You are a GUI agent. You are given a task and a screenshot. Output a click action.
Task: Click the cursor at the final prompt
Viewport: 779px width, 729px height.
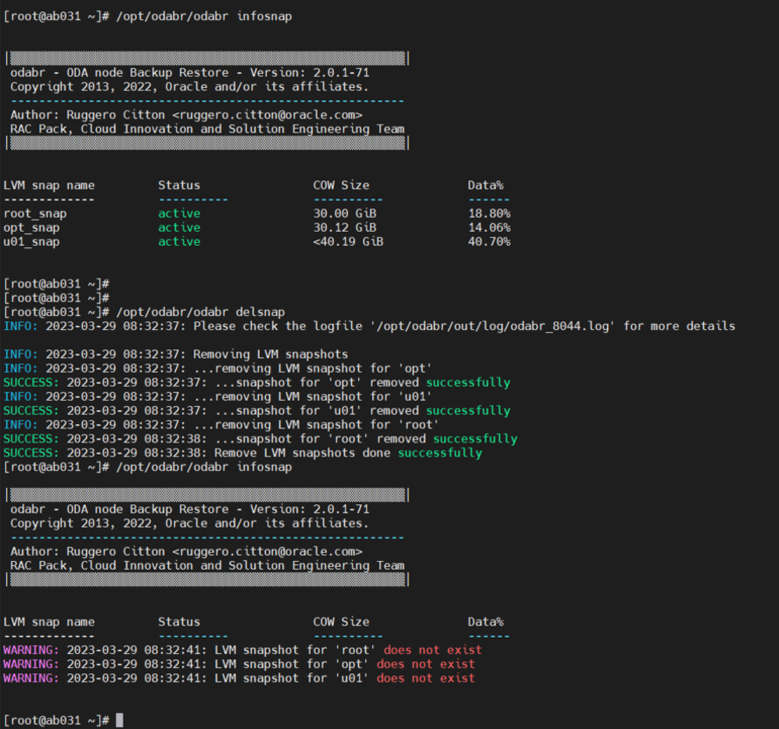tap(119, 720)
